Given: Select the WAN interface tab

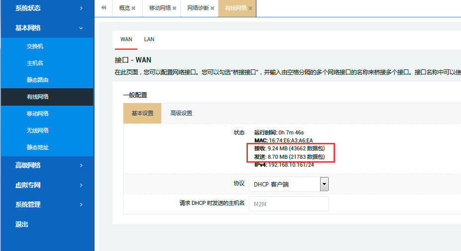Looking at the screenshot, I should pos(126,39).
